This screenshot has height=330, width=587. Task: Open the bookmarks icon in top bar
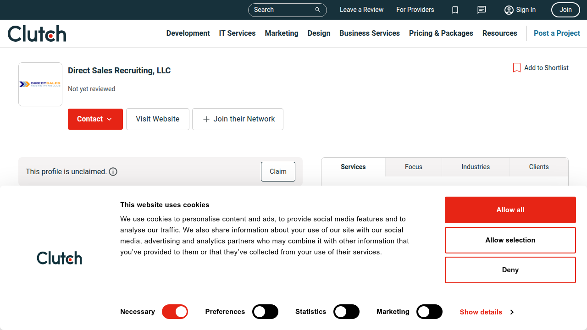(x=455, y=10)
